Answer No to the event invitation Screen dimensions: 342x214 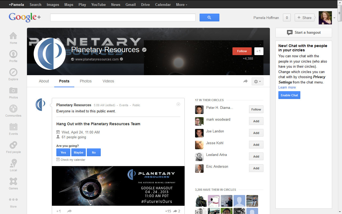[x=94, y=152]
